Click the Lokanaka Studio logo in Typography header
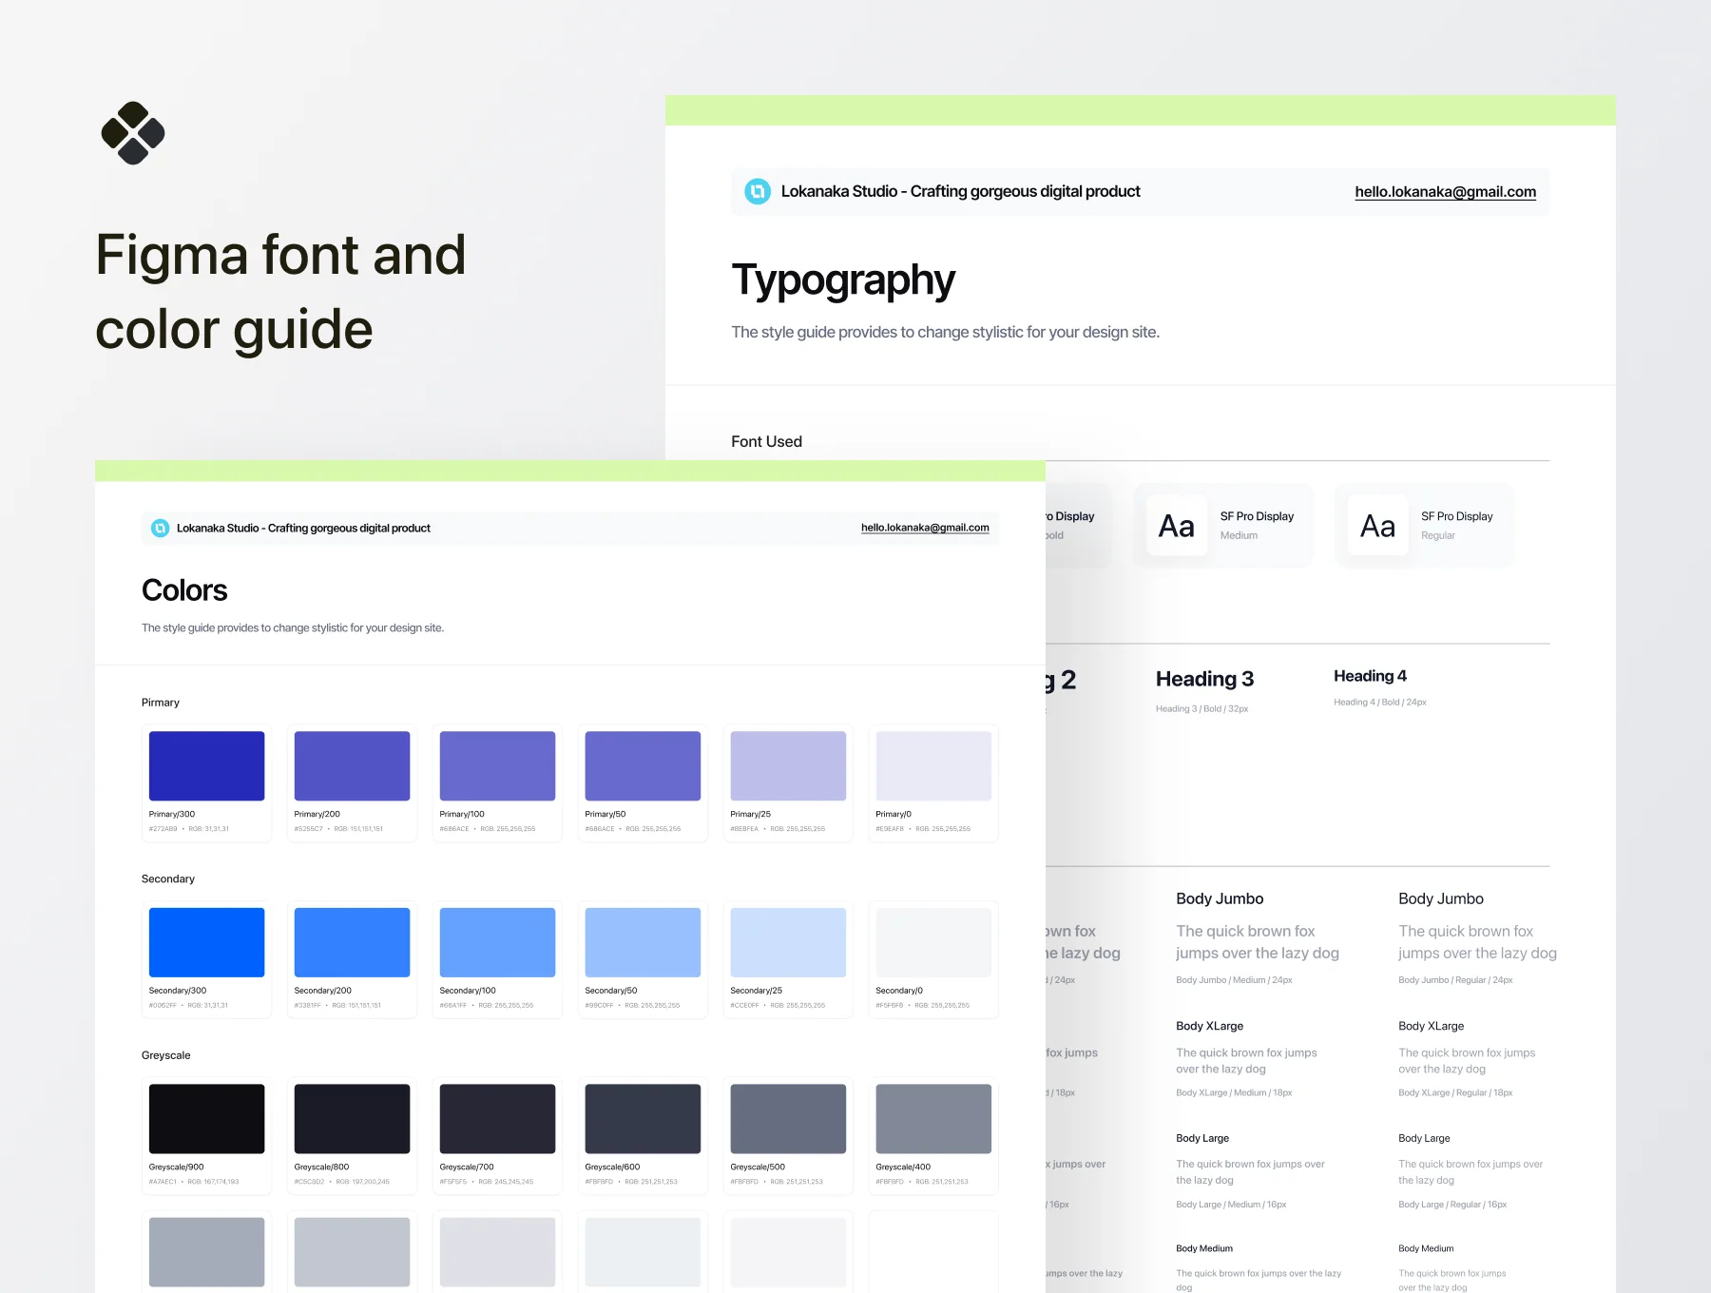1711x1293 pixels. coord(758,191)
